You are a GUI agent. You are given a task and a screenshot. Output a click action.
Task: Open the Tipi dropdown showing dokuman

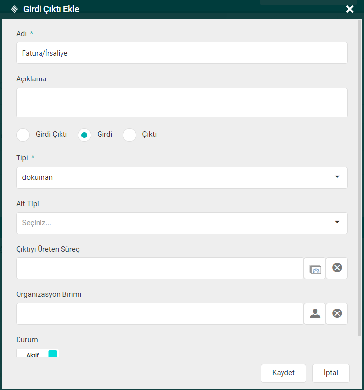coord(176,177)
